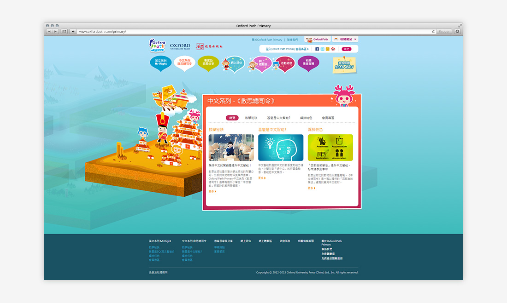Image resolution: width=507 pixels, height=303 pixels.
Task: Click the pink deer mascot above the panel
Action: (344, 96)
